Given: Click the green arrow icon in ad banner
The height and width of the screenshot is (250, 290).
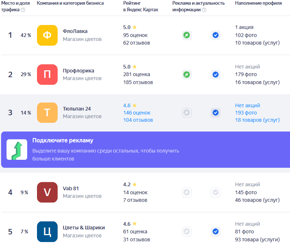Looking at the screenshot, I should pos(17,150).
